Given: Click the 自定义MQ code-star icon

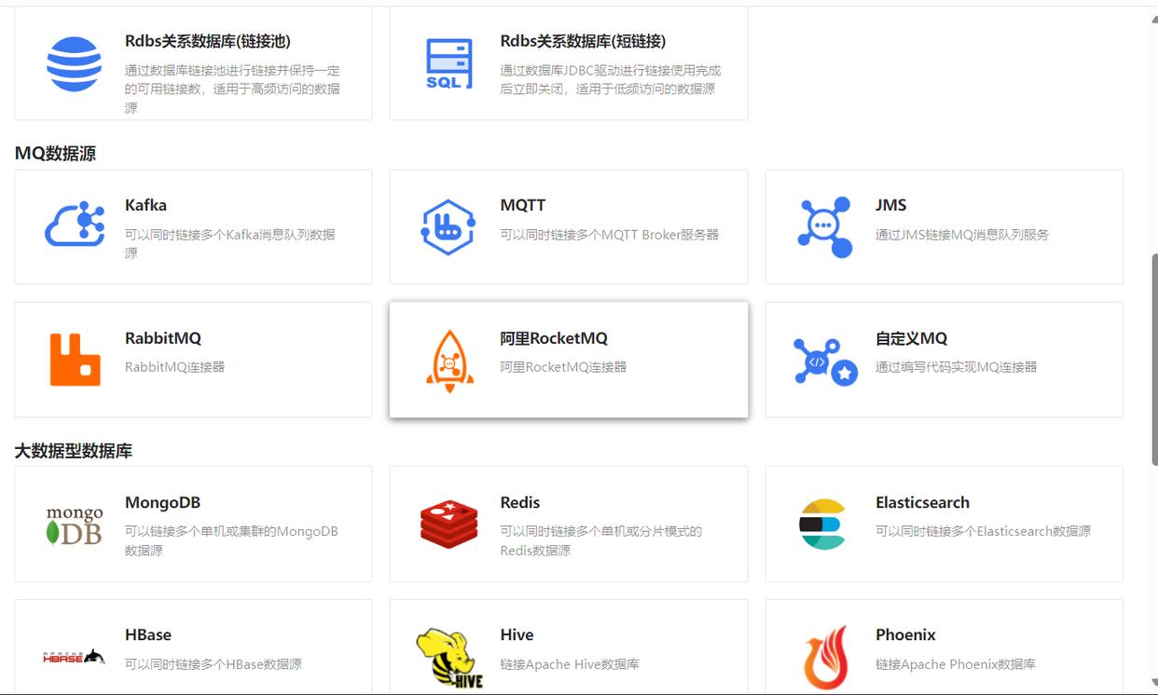Looking at the screenshot, I should (825, 361).
